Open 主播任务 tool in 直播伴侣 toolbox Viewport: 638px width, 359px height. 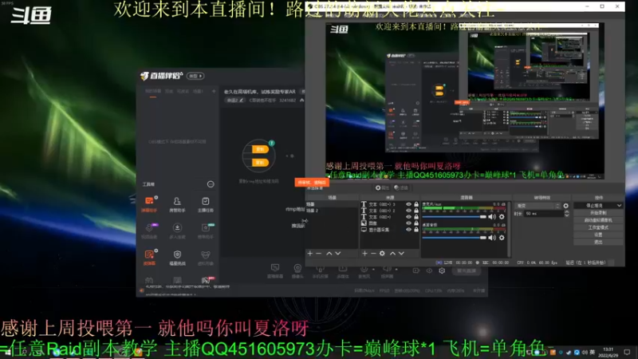206,204
